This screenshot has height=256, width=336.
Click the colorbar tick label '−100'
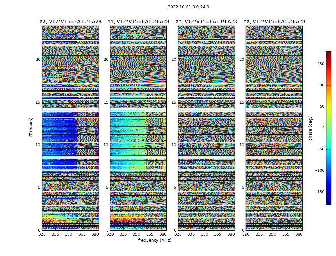[320, 170]
